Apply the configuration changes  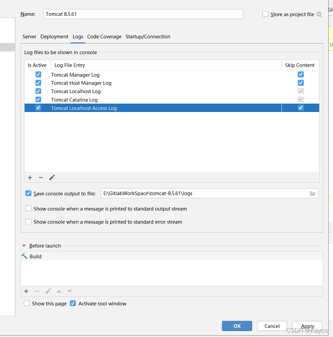pyautogui.click(x=307, y=326)
